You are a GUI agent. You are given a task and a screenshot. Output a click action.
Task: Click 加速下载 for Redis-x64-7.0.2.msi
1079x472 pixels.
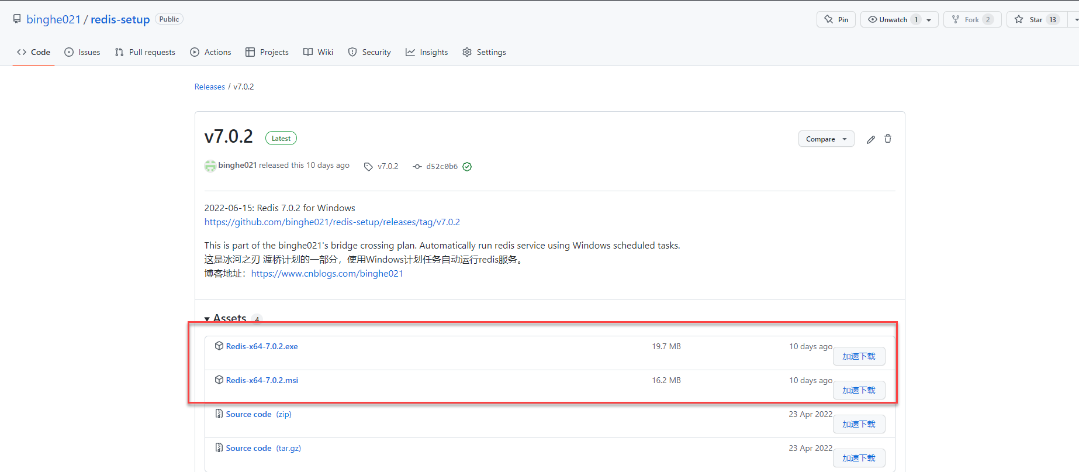(x=859, y=390)
